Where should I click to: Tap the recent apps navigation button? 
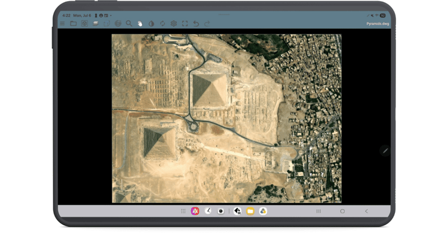[x=318, y=211]
